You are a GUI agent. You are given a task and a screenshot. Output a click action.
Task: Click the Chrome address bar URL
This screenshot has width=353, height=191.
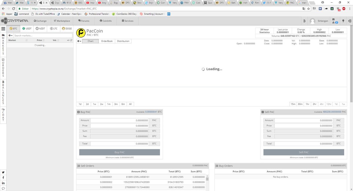click(x=64, y=9)
